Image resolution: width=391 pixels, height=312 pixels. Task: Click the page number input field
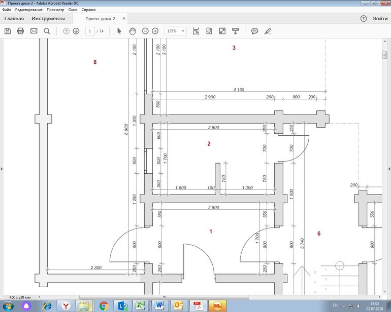point(90,31)
